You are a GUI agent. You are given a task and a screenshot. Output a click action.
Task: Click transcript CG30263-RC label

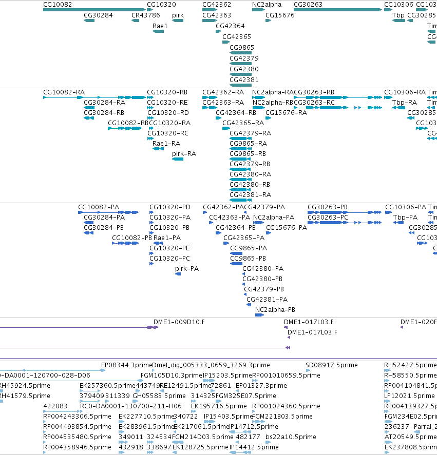[314, 103]
